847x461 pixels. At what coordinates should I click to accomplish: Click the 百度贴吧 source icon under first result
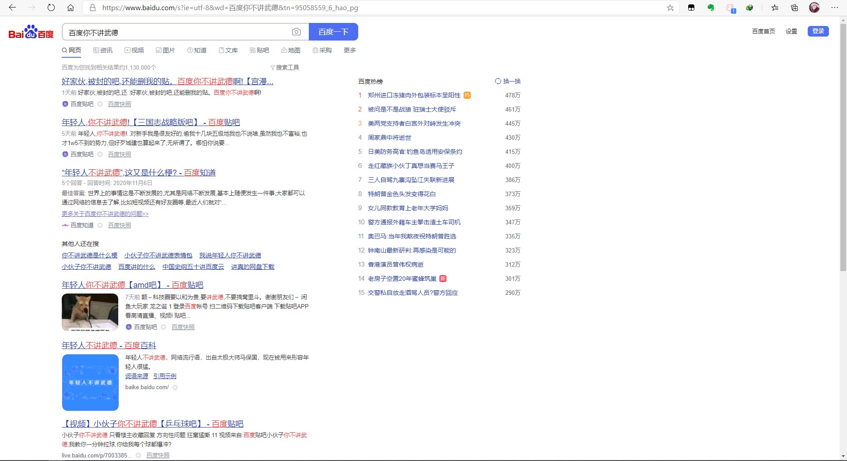[65, 104]
